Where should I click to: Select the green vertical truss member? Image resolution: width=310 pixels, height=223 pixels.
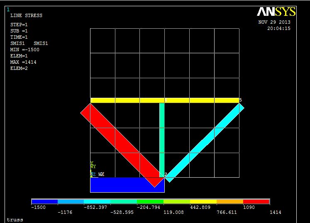pos(162,137)
